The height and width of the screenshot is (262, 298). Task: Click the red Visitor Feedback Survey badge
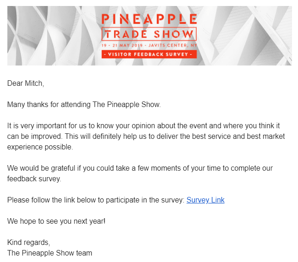tap(149, 54)
